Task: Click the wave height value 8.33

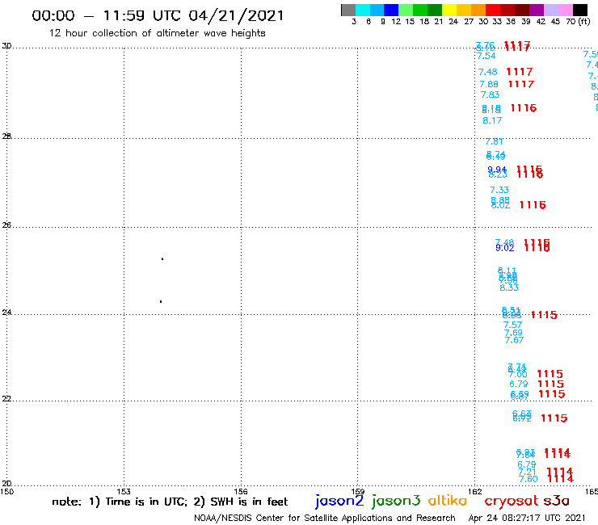Action: pyautogui.click(x=509, y=288)
